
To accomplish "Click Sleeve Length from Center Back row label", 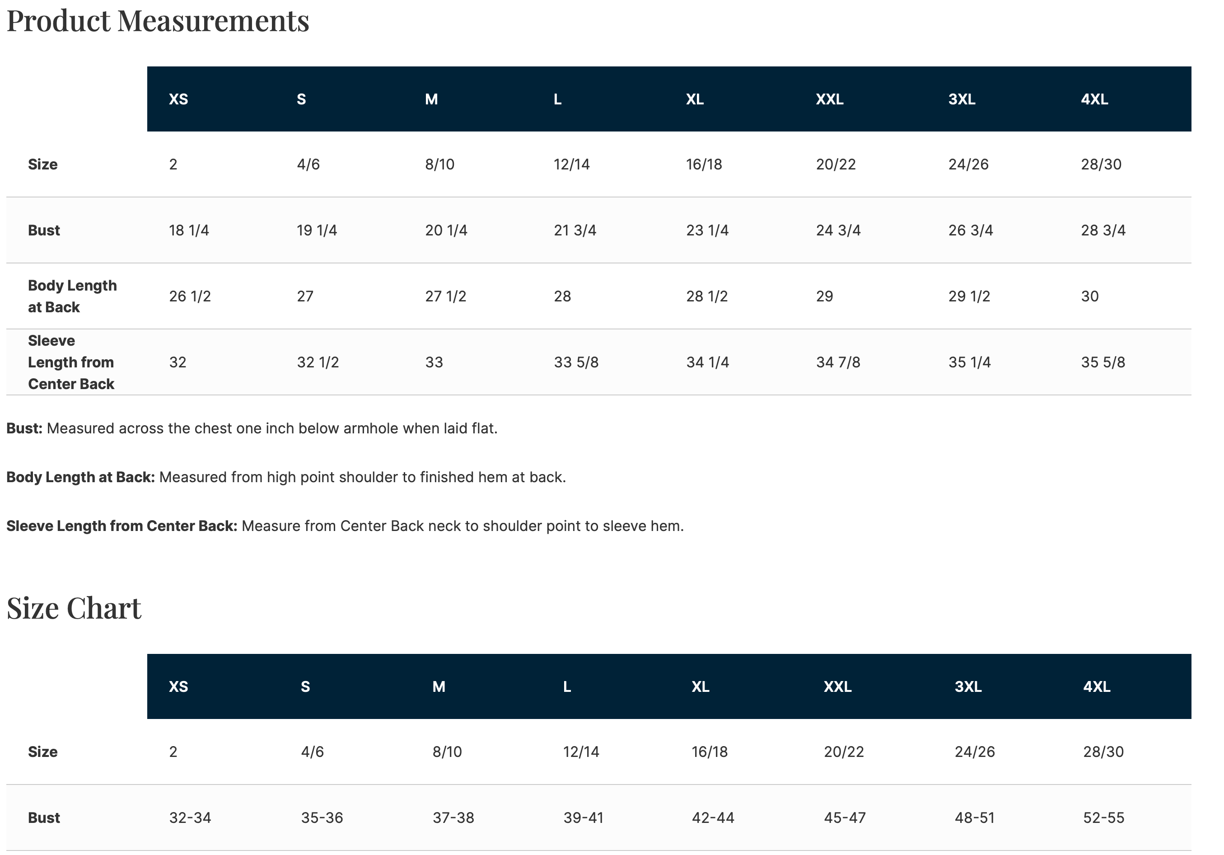I will (71, 362).
